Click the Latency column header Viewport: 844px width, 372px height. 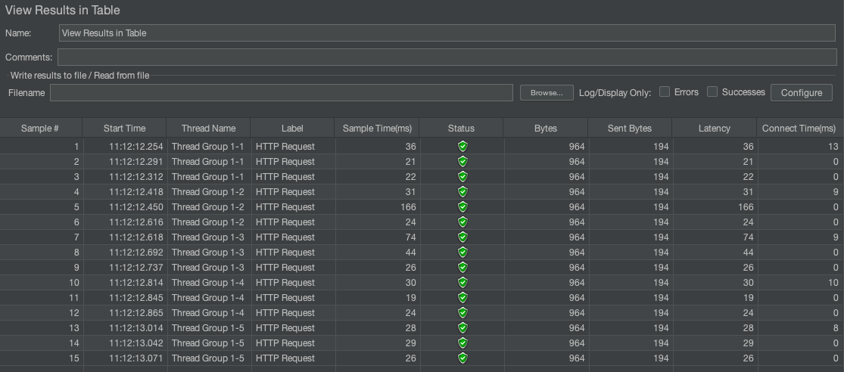pos(715,128)
